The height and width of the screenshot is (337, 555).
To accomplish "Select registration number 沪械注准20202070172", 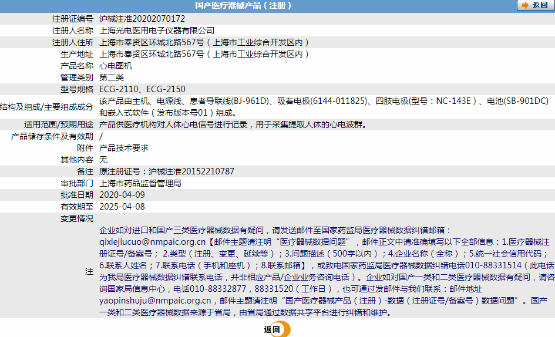I will [x=142, y=19].
